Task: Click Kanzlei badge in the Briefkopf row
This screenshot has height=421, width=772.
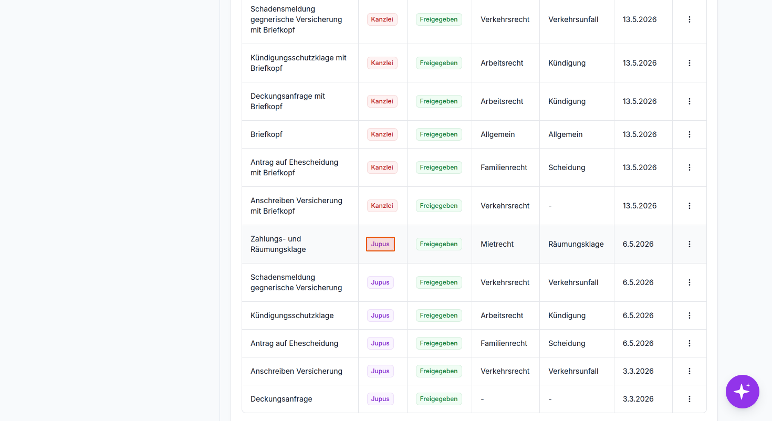Action: 382,134
